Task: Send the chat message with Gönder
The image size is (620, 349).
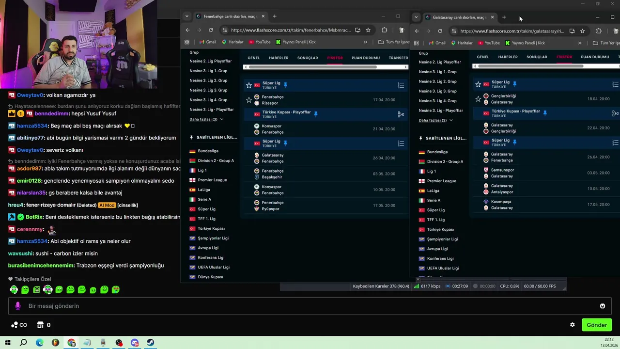Action: [x=597, y=325]
